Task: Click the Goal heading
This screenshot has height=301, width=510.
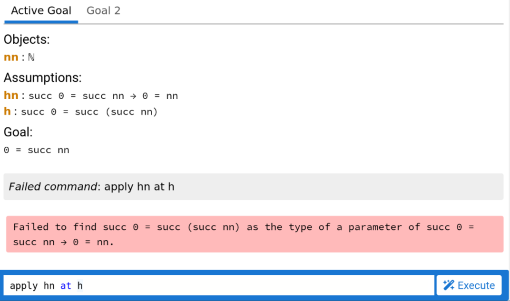Action: [18, 132]
